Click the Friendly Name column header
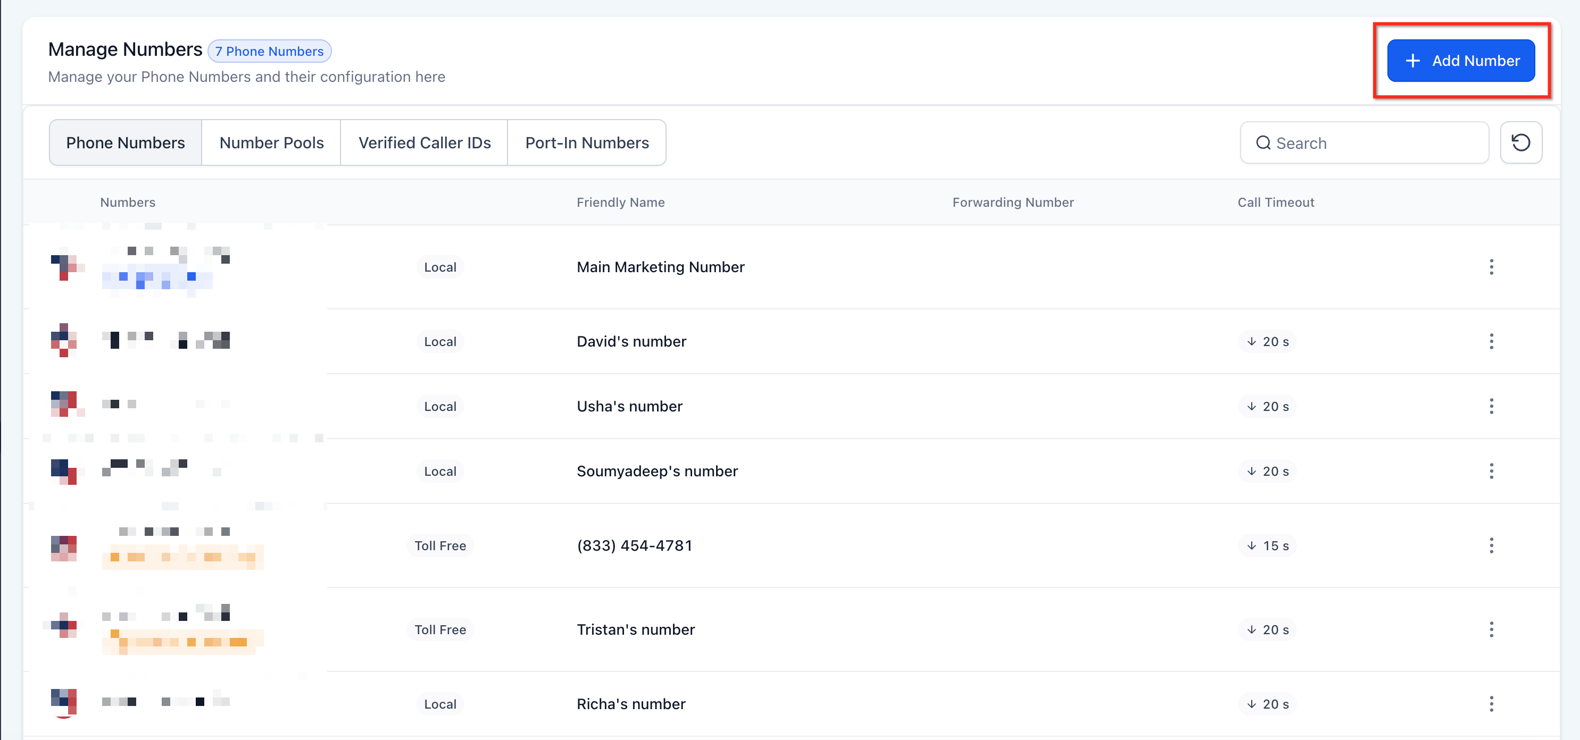 [620, 203]
